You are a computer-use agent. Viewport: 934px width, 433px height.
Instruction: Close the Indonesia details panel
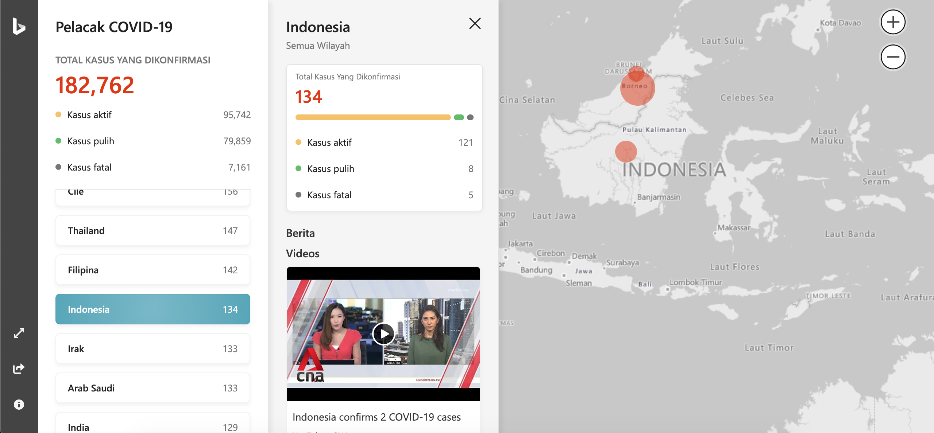coord(475,23)
